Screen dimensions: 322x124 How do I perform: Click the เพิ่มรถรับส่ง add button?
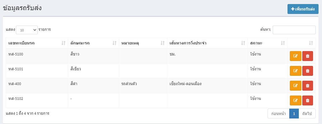(x=303, y=9)
